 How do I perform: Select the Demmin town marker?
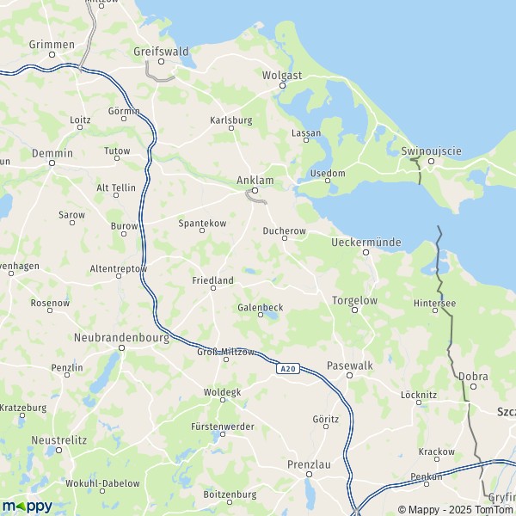click(52, 163)
